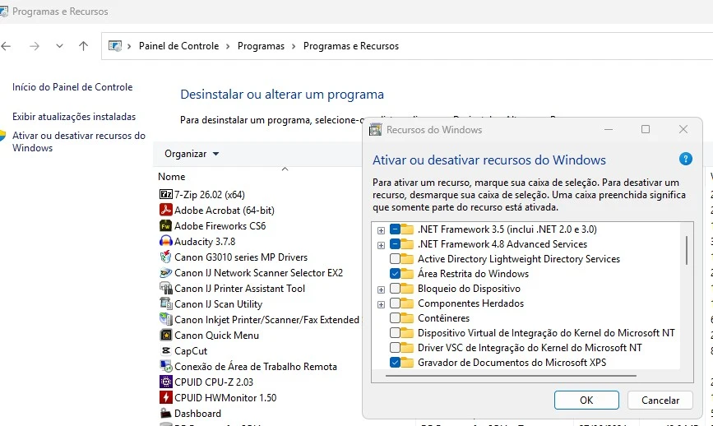The image size is (713, 426).
Task: Go forward with the right arrow
Action: pos(35,46)
